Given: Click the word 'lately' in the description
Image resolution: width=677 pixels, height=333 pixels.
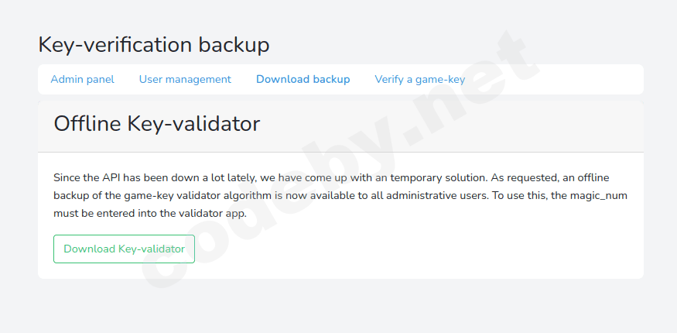Looking at the screenshot, I should click(x=216, y=177).
